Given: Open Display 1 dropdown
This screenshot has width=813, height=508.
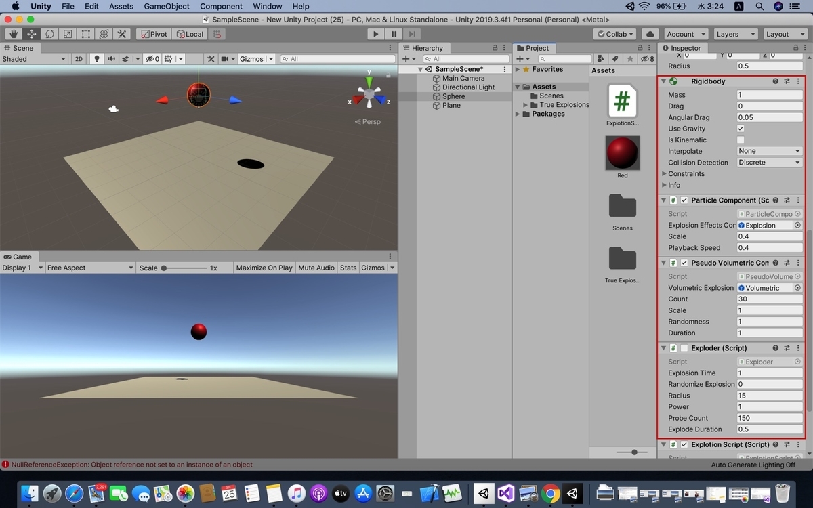Looking at the screenshot, I should click(22, 268).
